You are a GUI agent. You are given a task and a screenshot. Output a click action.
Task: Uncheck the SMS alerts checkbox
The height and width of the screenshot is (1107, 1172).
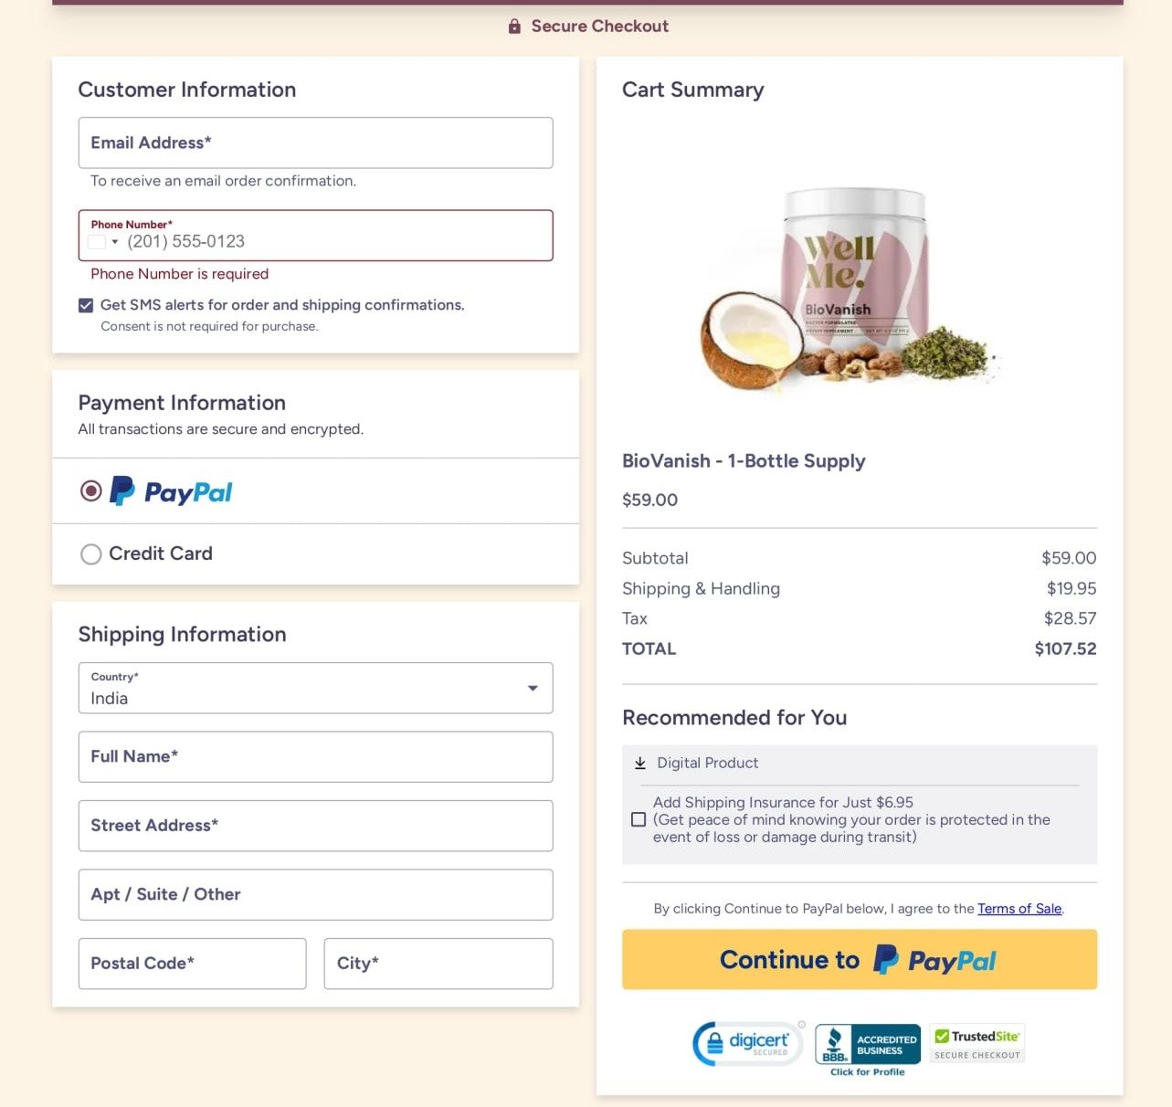86,305
